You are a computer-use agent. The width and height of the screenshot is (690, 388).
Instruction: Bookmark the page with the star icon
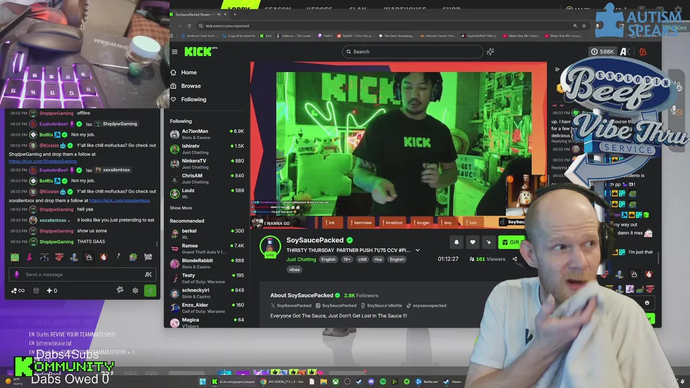pos(584,26)
